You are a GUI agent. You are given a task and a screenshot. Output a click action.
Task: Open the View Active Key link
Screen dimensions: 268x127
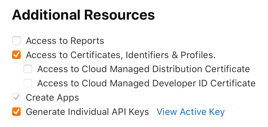point(190,111)
